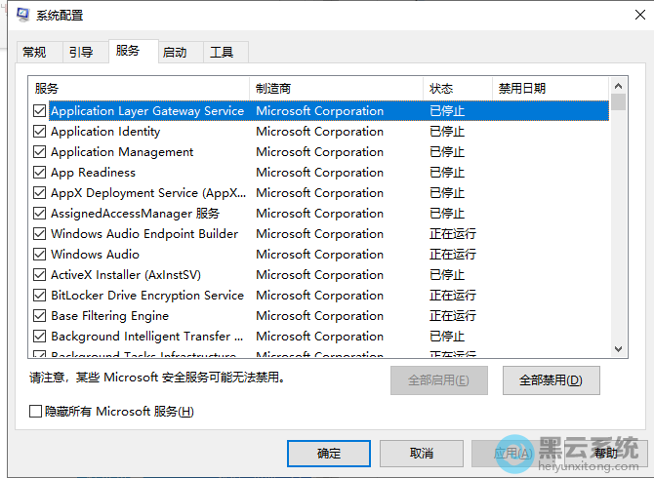Screen dimensions: 654x478
Task: Uncheck Application Layer Gateway Service checkbox
Action: [39, 111]
